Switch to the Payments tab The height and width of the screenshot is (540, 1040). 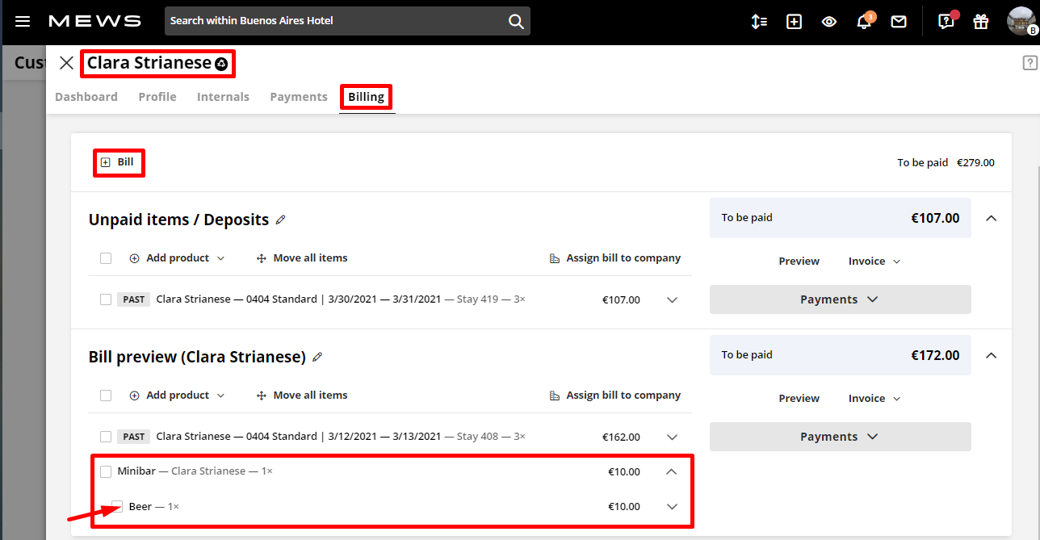298,97
